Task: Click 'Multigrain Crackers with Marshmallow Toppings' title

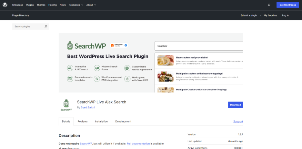Action: click(201, 90)
